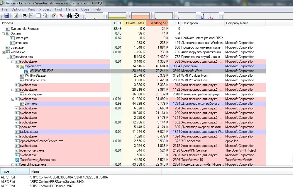The image size is (293, 189).
Task: Click the icon beside taskhost.exe
Action: [17, 132]
